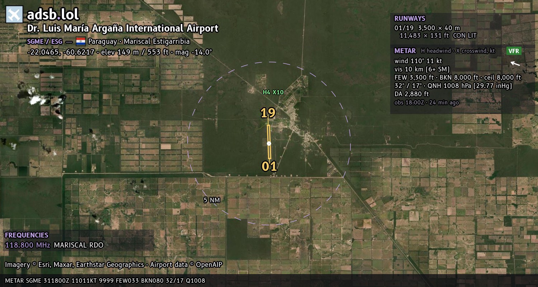This screenshot has width=538, height=287.
Task: Click the MARISCAL RDO station name
Action: point(79,245)
